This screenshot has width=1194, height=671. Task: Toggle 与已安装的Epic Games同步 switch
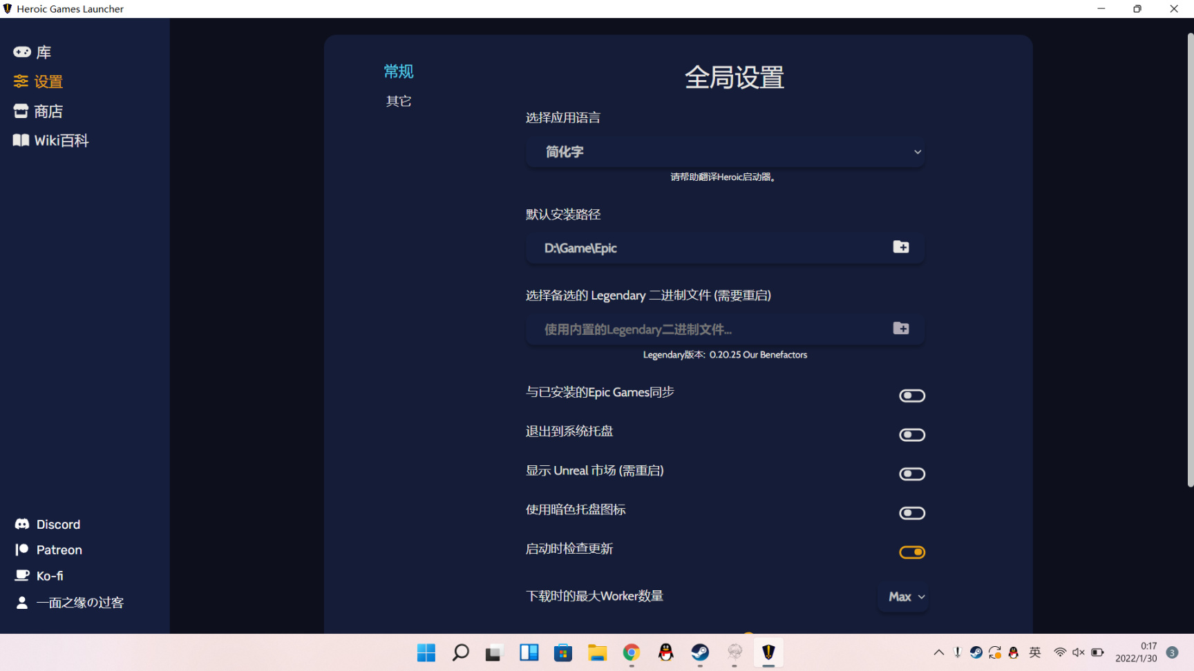[912, 396]
